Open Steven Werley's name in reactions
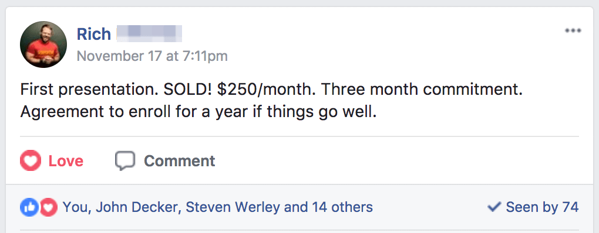 click(x=233, y=207)
